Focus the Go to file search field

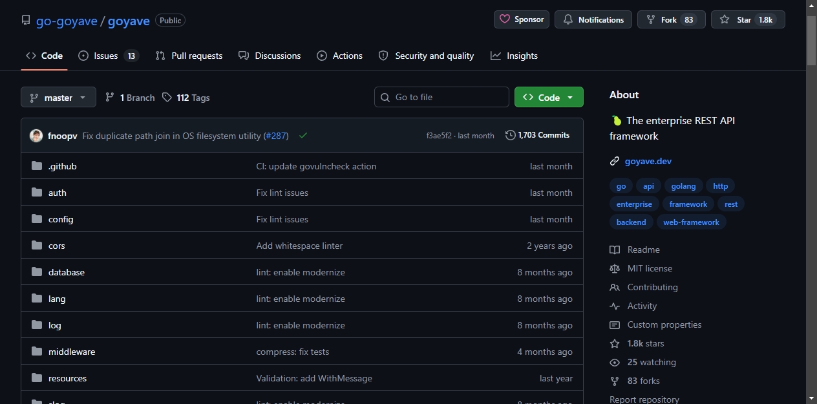click(x=441, y=97)
